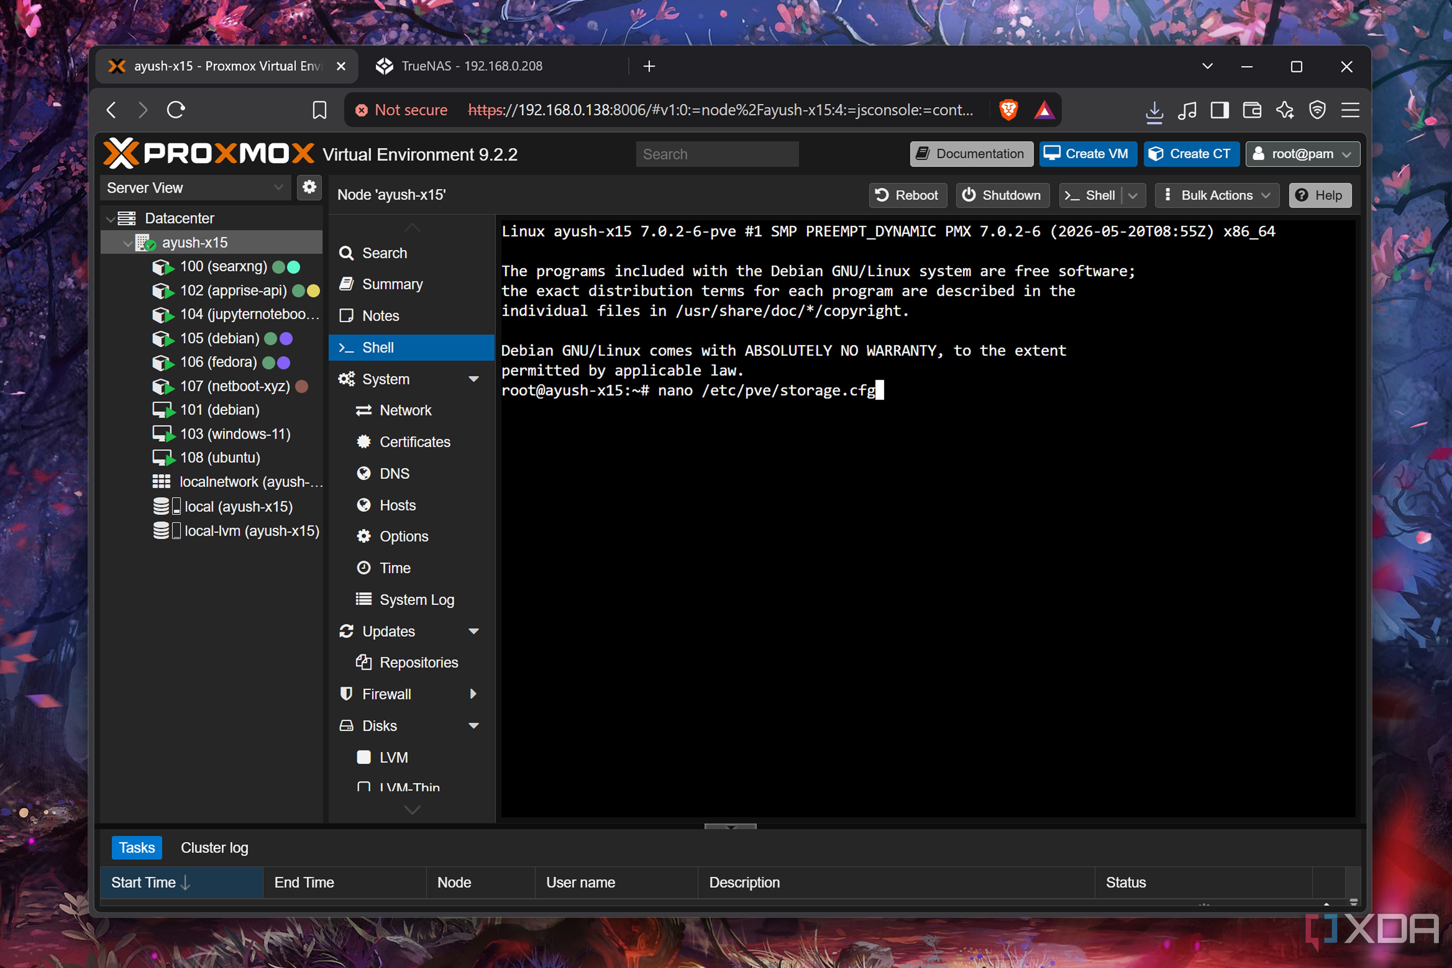Click the Brave Shields lion icon
1452x968 pixels.
tap(1008, 110)
